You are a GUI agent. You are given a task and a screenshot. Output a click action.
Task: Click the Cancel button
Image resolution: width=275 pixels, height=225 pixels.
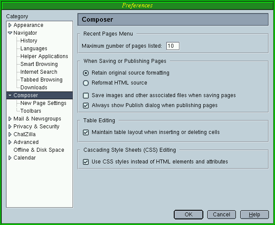click(x=222, y=215)
